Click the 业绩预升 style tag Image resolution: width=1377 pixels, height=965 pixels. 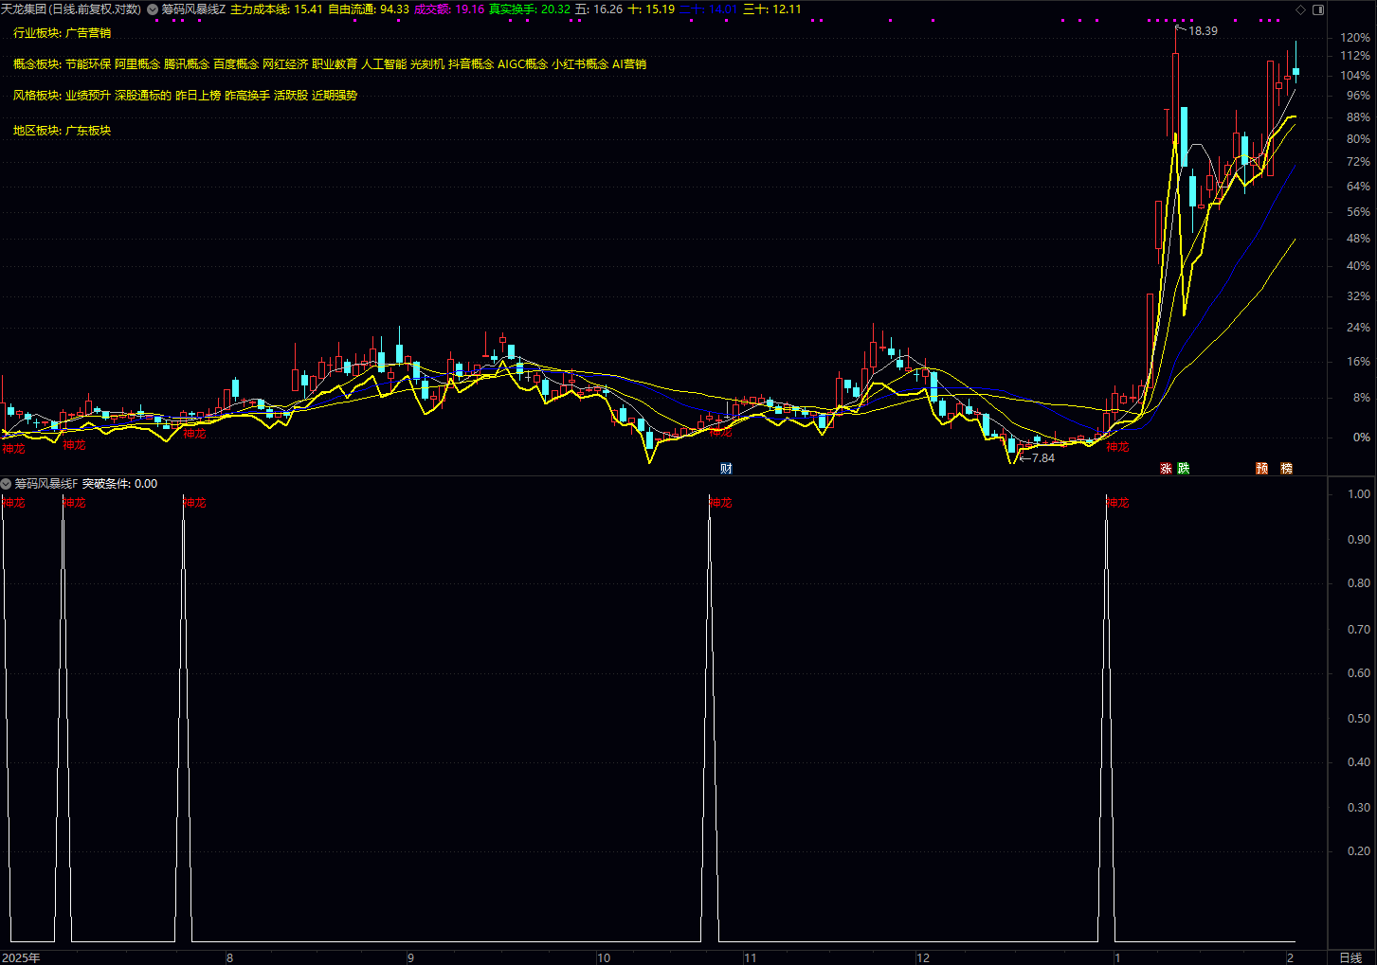pos(88,96)
